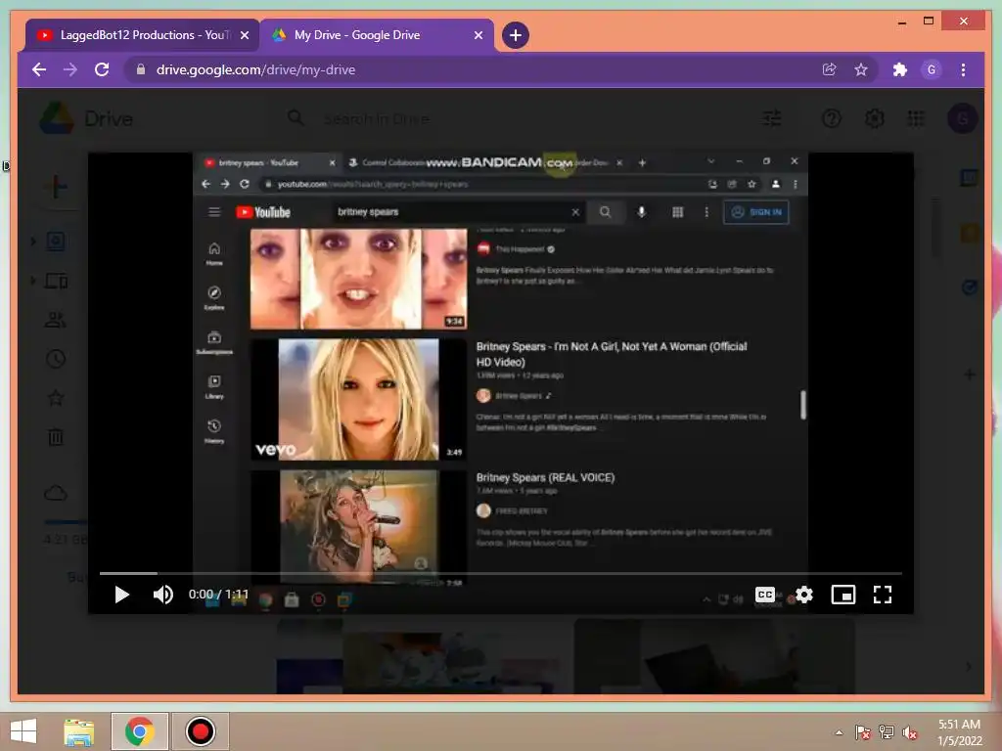Open Recent clock sidebar icon
The image size is (1002, 751).
click(x=56, y=359)
